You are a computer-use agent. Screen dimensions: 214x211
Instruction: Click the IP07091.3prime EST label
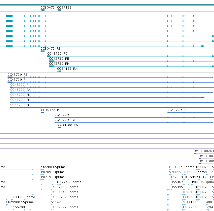point(53,172)
